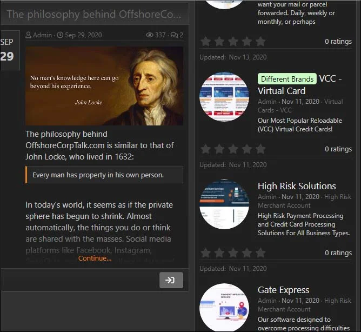
Task: Open the John Locke quote image
Action: tap(104, 86)
